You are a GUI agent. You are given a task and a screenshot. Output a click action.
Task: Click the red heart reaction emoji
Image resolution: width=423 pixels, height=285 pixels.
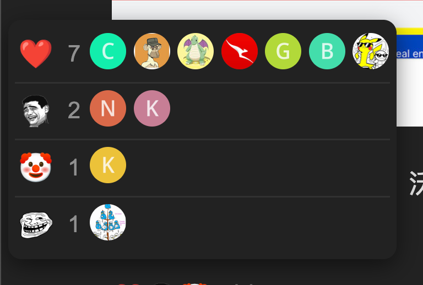tap(36, 53)
